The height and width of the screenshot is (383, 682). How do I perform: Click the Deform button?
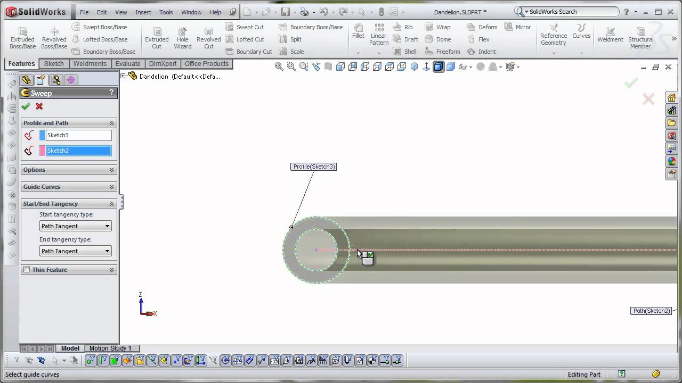[x=482, y=27]
